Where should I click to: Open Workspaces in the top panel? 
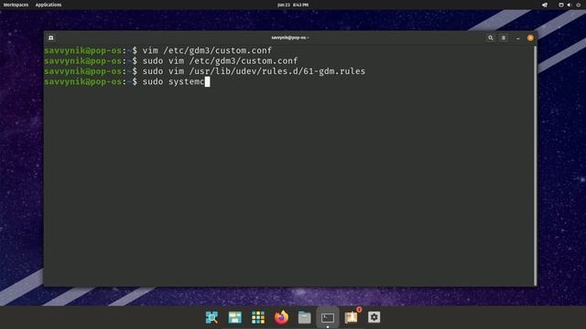[16, 5]
